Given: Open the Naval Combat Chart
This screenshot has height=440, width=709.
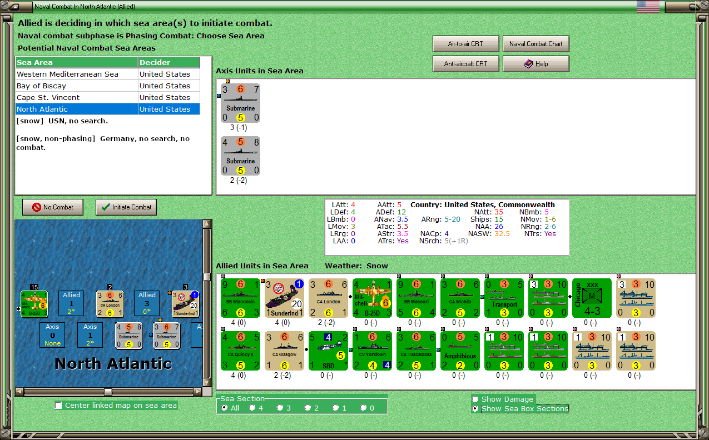Looking at the screenshot, I should (x=536, y=44).
